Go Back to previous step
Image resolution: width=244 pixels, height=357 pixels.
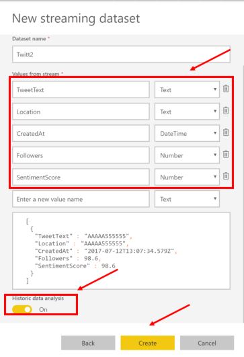click(x=88, y=343)
